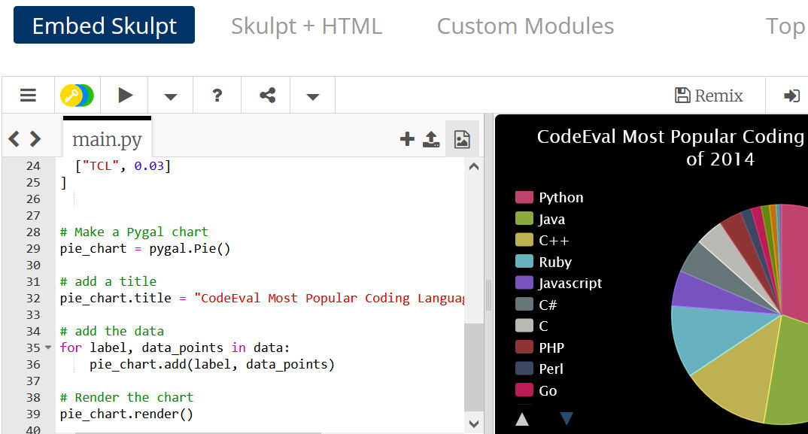The height and width of the screenshot is (434, 808).
Task: Collapse the for loop at line 35
Action: pyautogui.click(x=48, y=348)
